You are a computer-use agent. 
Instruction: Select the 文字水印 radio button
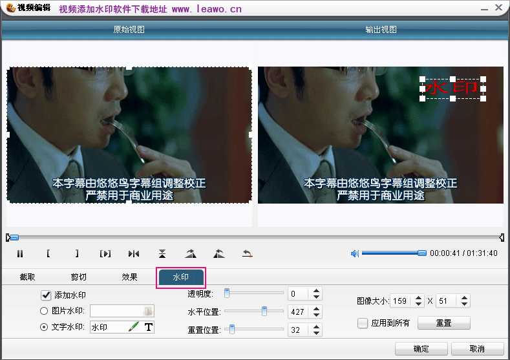coord(44,327)
